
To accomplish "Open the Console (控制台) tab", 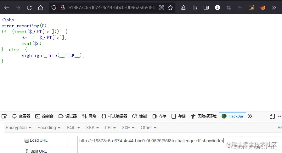I will (44, 116).
